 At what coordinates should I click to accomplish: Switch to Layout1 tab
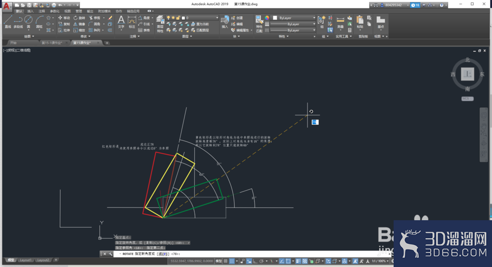coord(26,260)
